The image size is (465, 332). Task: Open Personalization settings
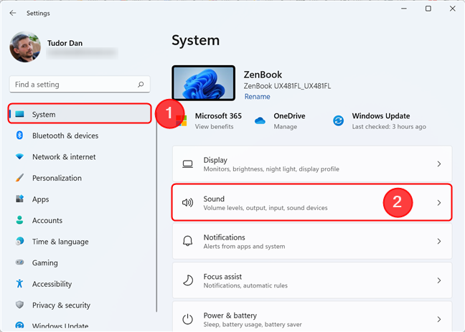click(x=80, y=178)
